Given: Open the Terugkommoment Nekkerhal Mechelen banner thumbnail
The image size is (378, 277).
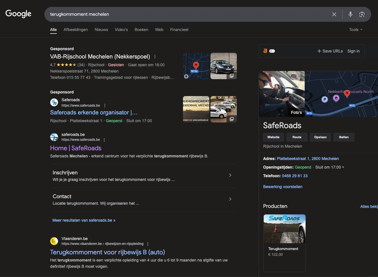Looking at the screenshot, I should (x=196, y=109).
